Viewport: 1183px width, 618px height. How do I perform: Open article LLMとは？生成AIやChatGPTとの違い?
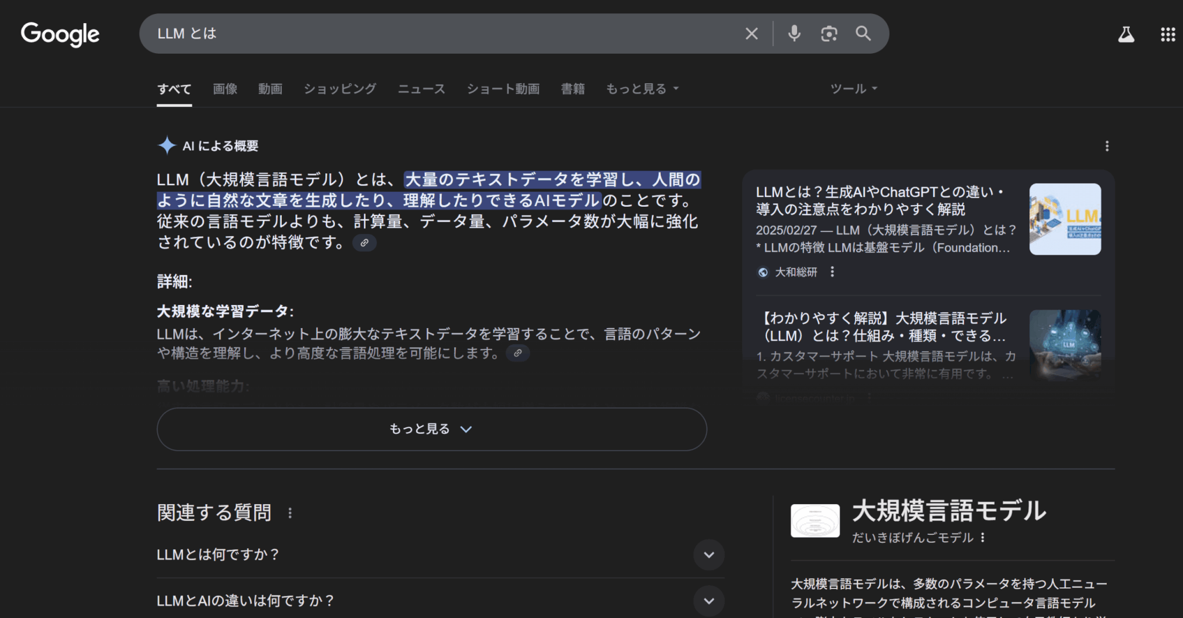(880, 200)
